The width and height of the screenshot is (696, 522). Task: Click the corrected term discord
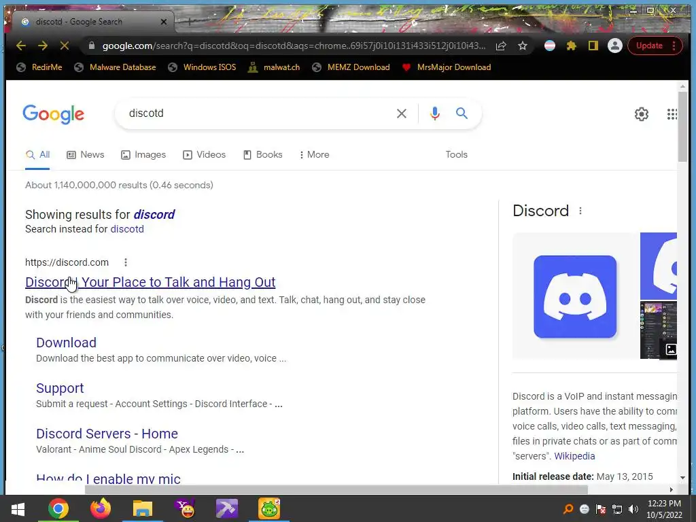tap(154, 215)
